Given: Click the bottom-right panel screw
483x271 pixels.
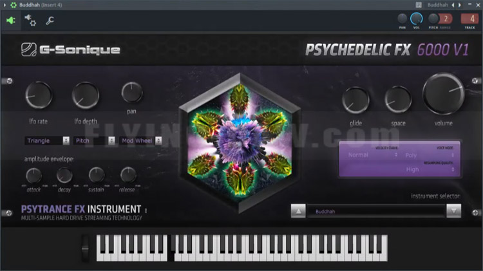Looking at the screenshot, I should pos(475,212).
